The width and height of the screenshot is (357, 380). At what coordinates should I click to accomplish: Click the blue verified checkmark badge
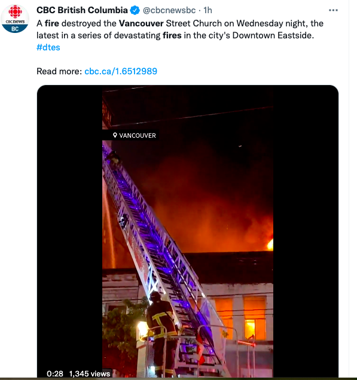[x=135, y=10]
